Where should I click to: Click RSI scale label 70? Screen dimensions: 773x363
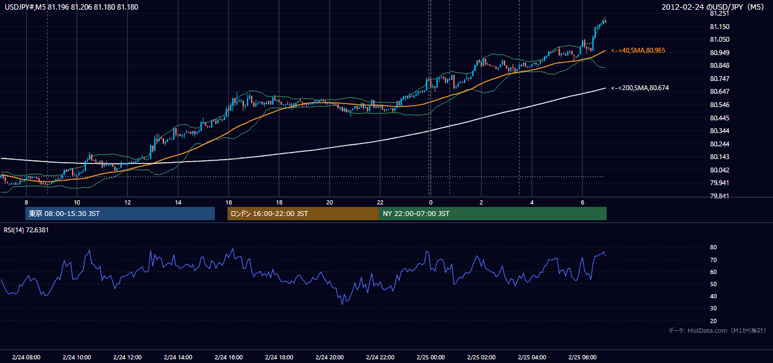713,260
